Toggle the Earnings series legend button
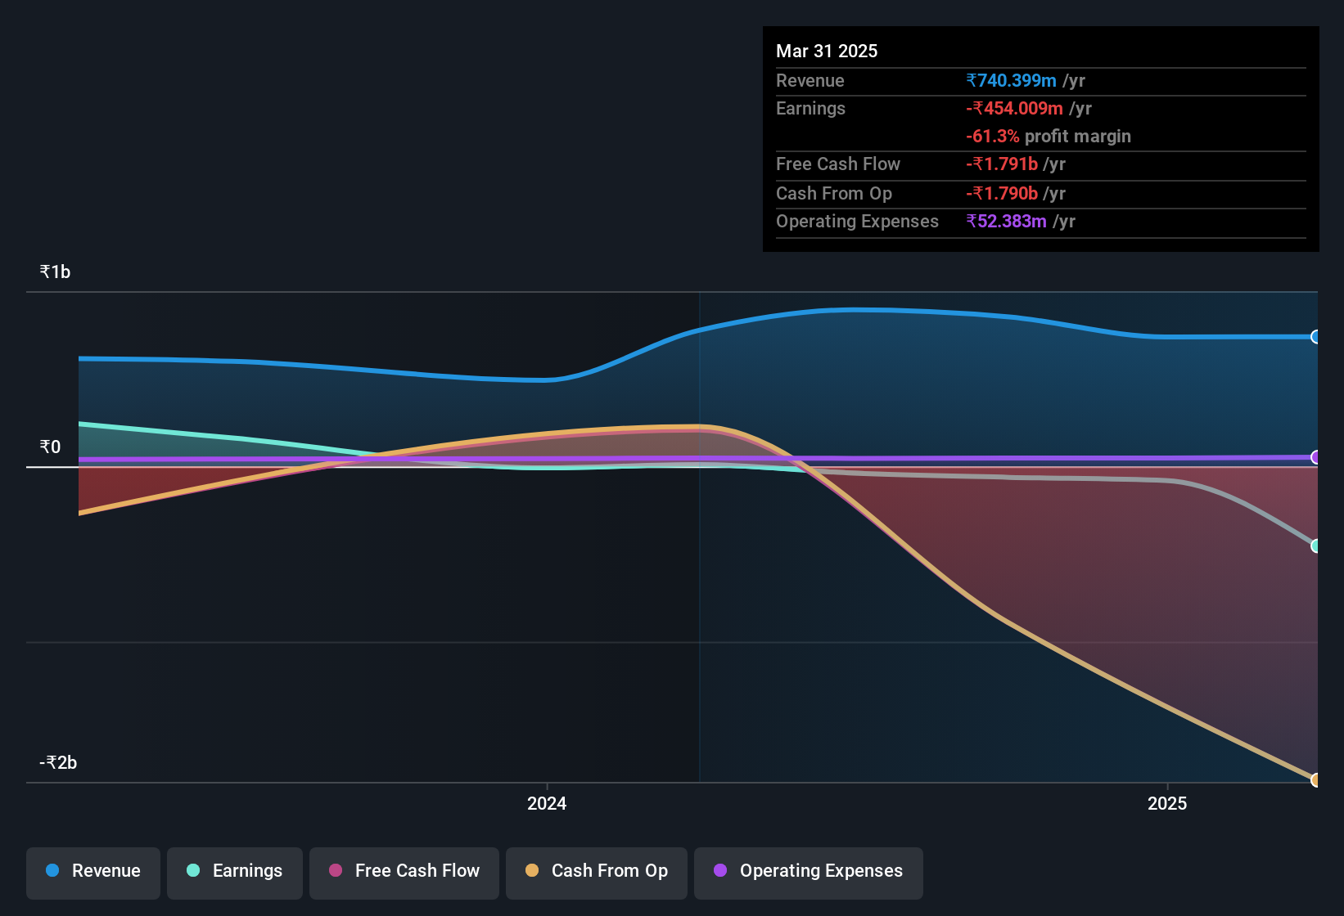The image size is (1344, 916). 235,873
